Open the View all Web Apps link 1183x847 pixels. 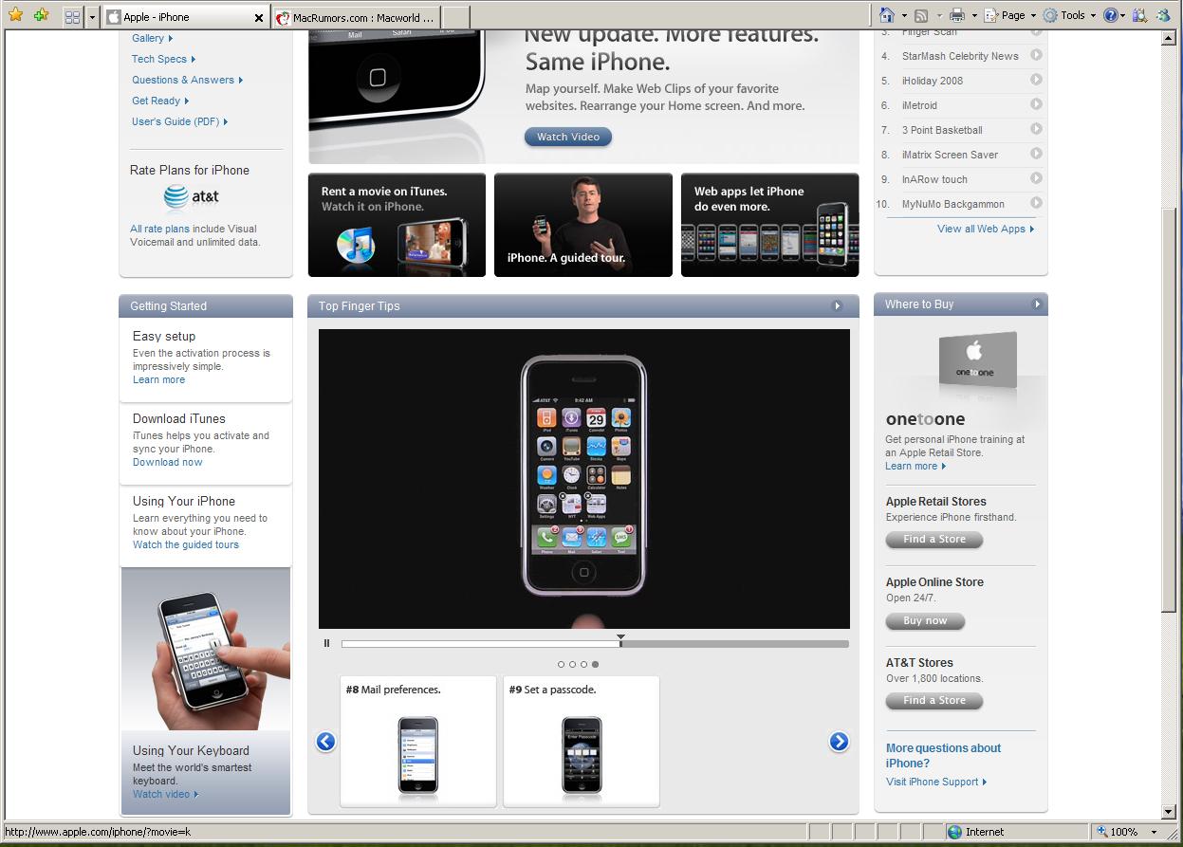(x=986, y=229)
